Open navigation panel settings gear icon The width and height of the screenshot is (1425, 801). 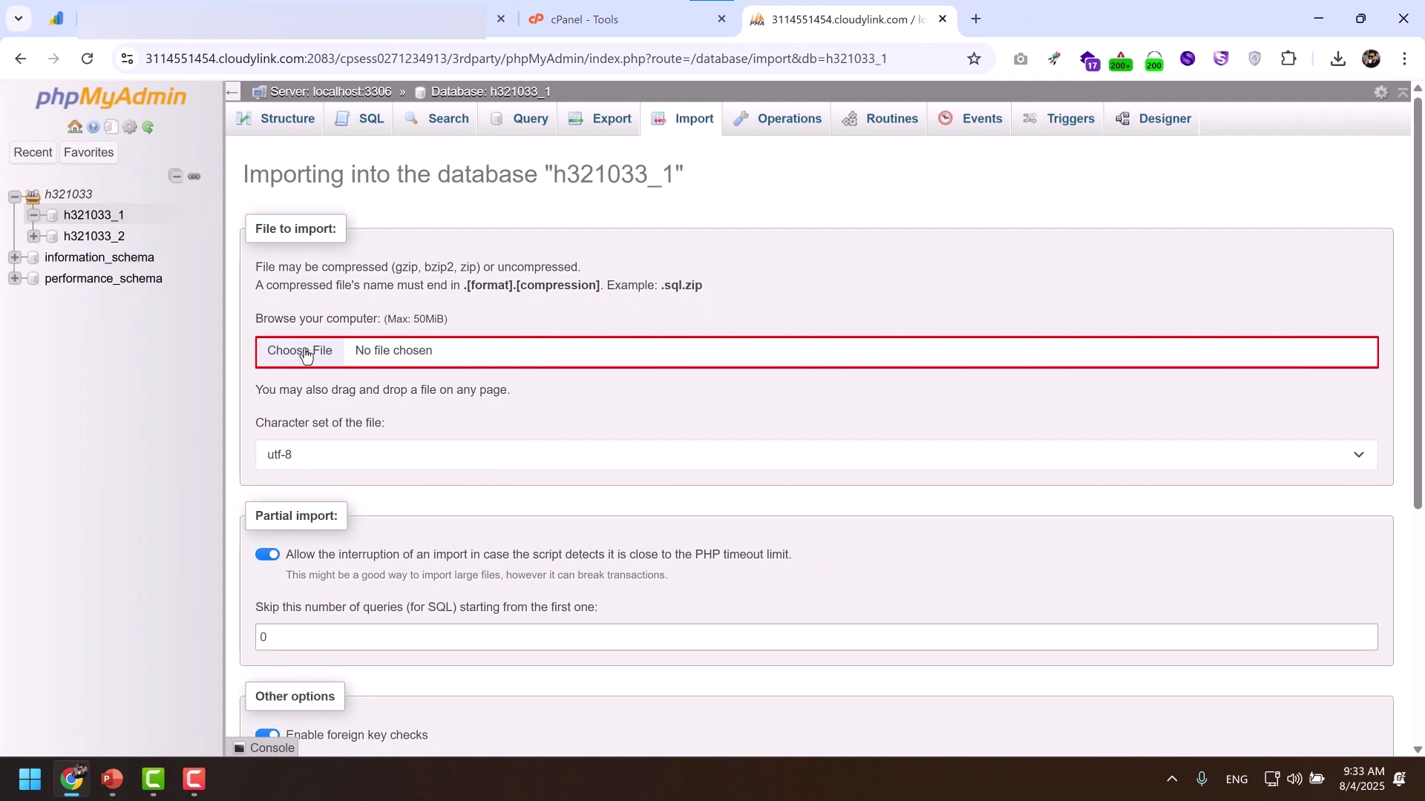pos(130,127)
